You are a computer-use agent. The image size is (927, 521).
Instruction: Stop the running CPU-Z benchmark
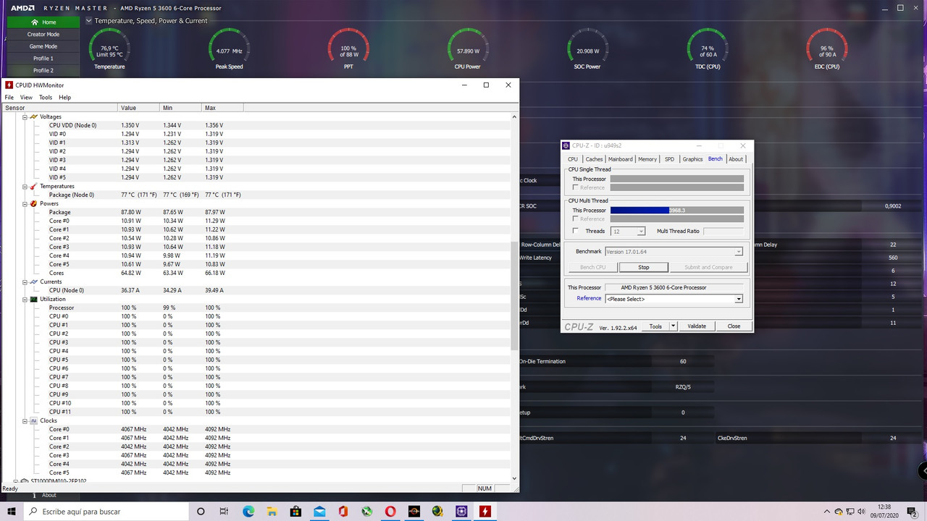(x=643, y=267)
